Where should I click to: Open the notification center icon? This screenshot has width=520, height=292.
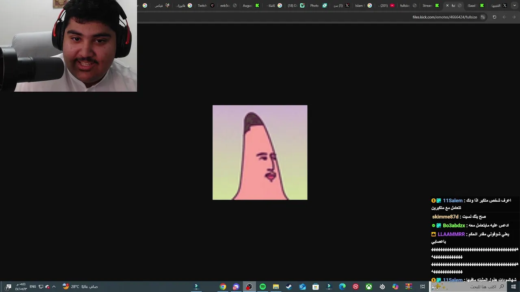point(9,287)
